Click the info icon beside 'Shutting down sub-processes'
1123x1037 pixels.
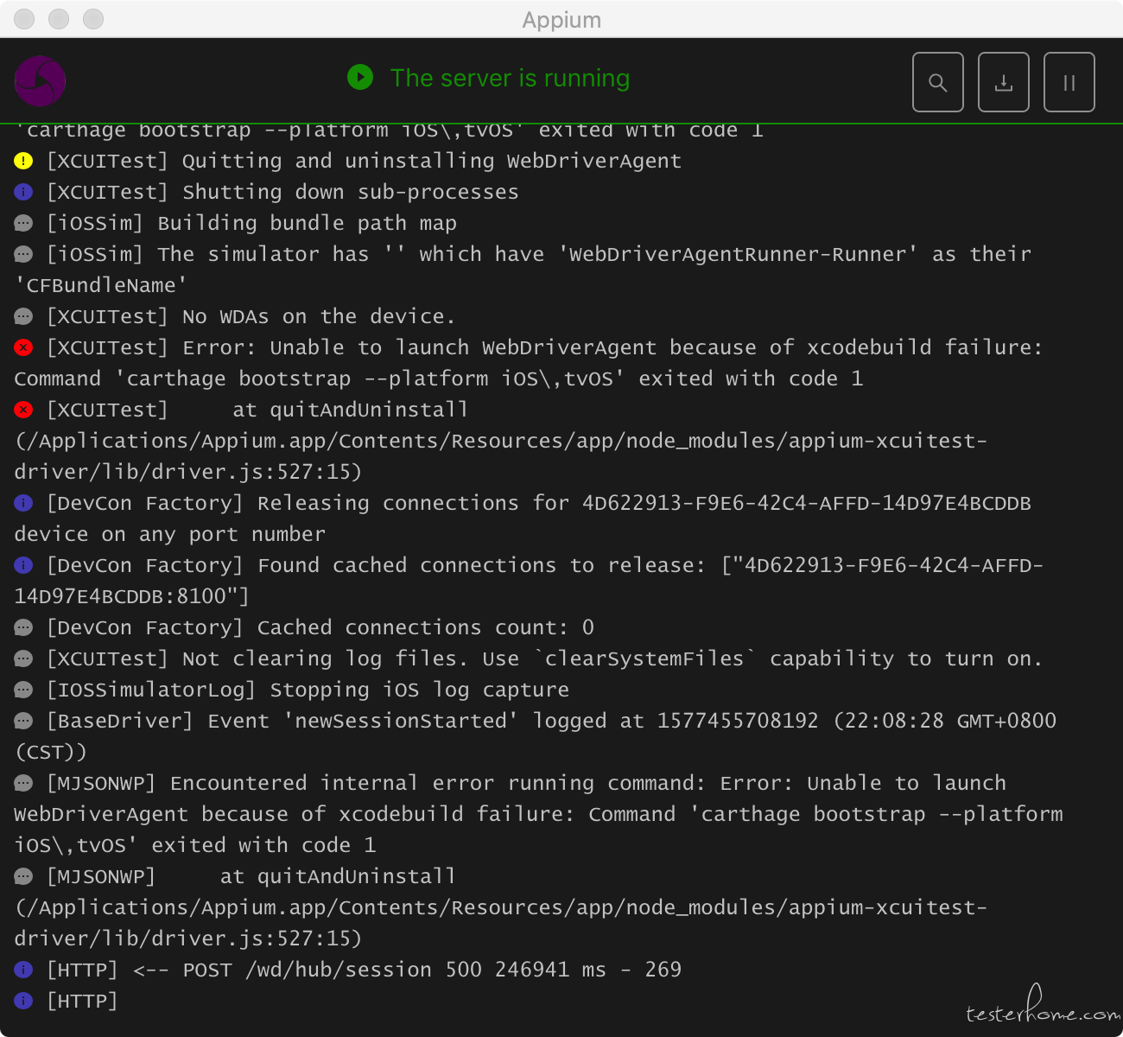click(23, 192)
